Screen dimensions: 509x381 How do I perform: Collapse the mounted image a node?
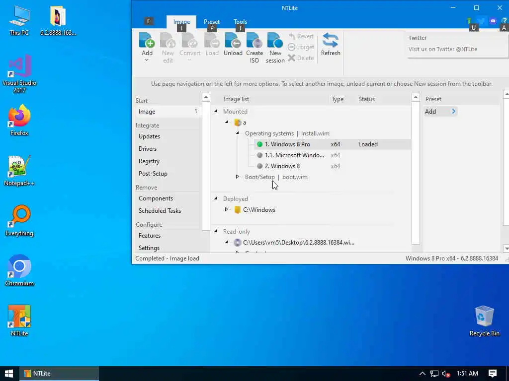click(x=227, y=122)
